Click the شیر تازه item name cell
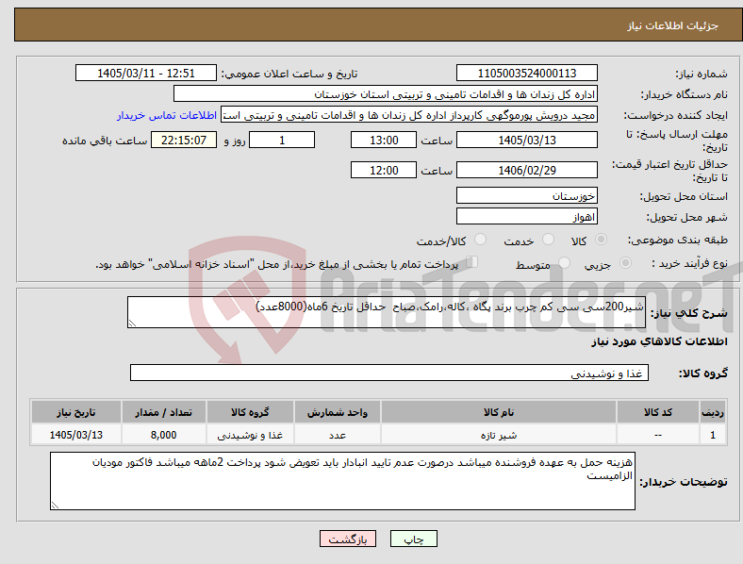Viewport: 743px width, 564px height. [499, 435]
